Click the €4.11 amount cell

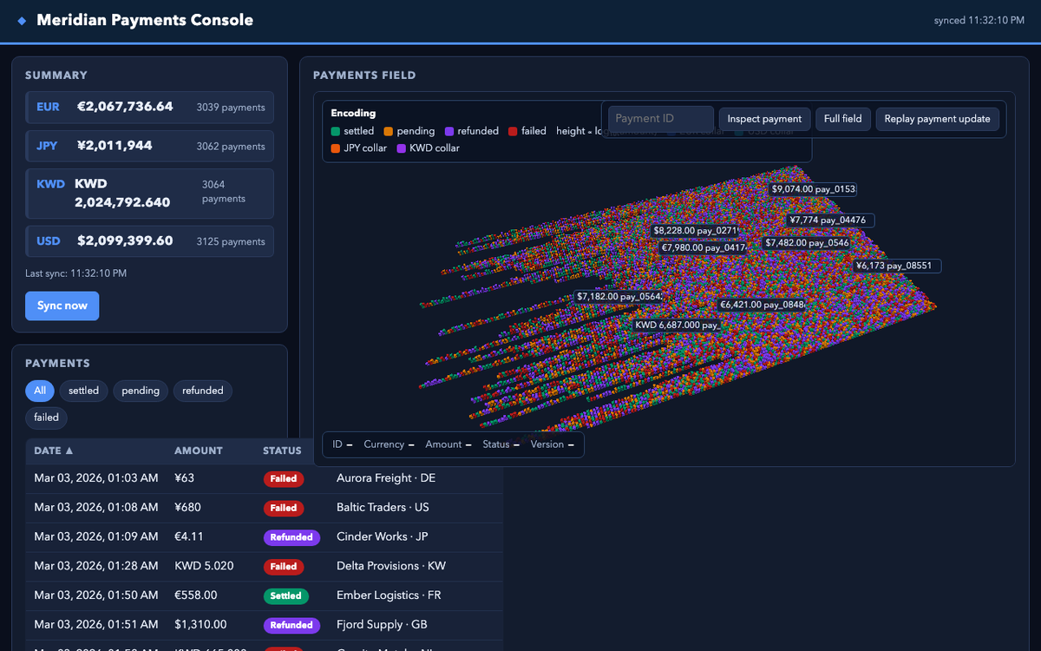189,536
